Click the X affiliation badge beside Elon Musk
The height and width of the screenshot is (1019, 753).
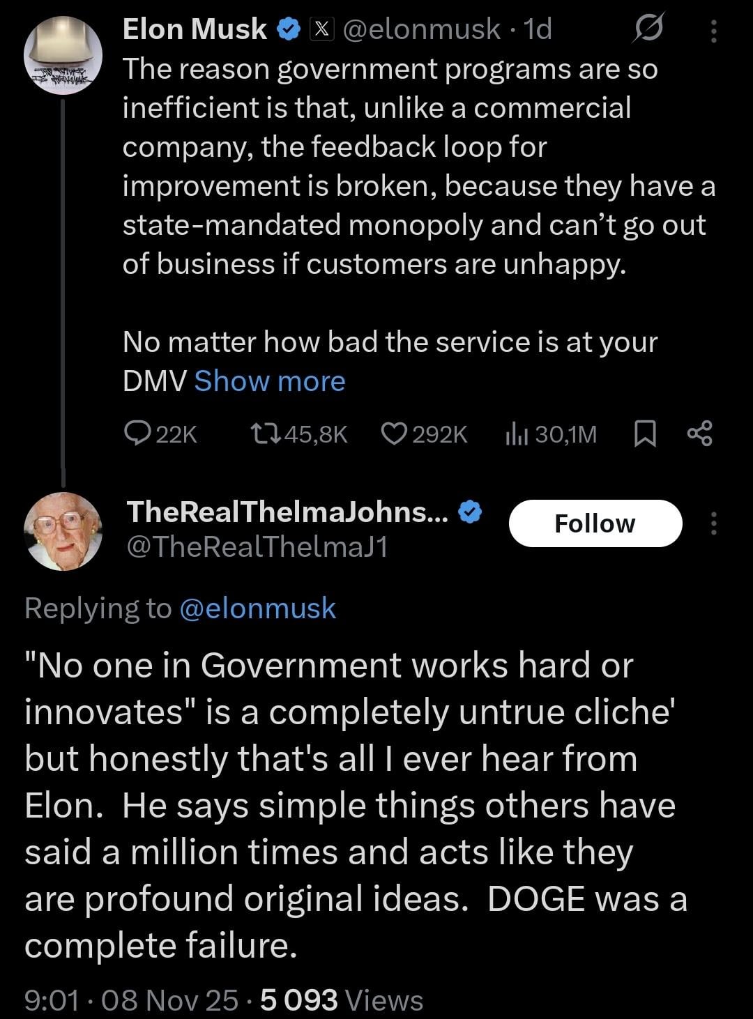(320, 29)
